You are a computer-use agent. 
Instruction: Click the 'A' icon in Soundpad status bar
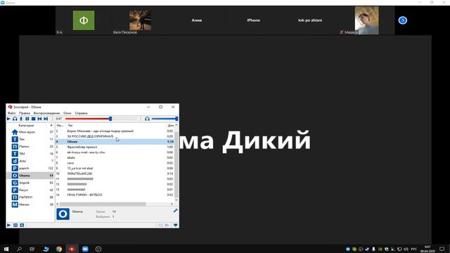pos(22,225)
